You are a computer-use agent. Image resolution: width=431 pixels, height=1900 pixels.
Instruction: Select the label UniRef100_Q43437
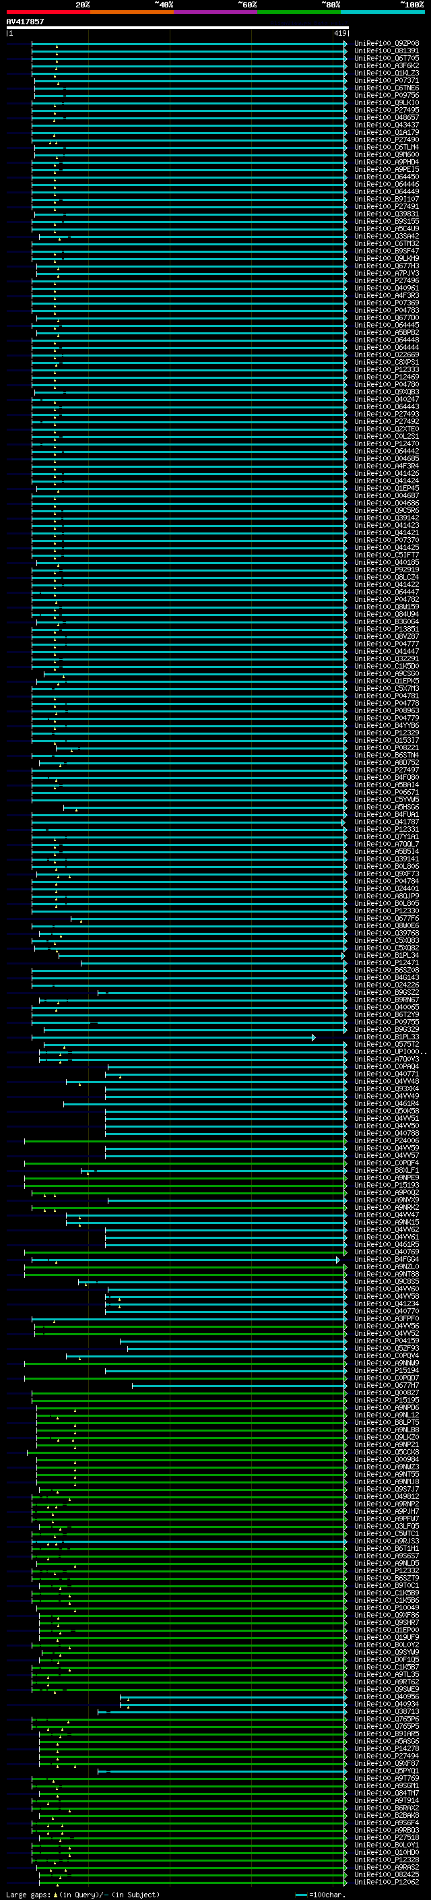[x=386, y=125]
